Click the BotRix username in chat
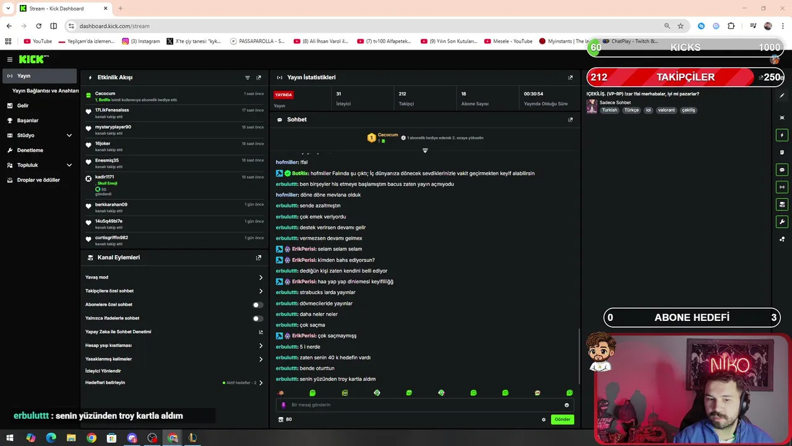This screenshot has width=792, height=446. [299, 173]
